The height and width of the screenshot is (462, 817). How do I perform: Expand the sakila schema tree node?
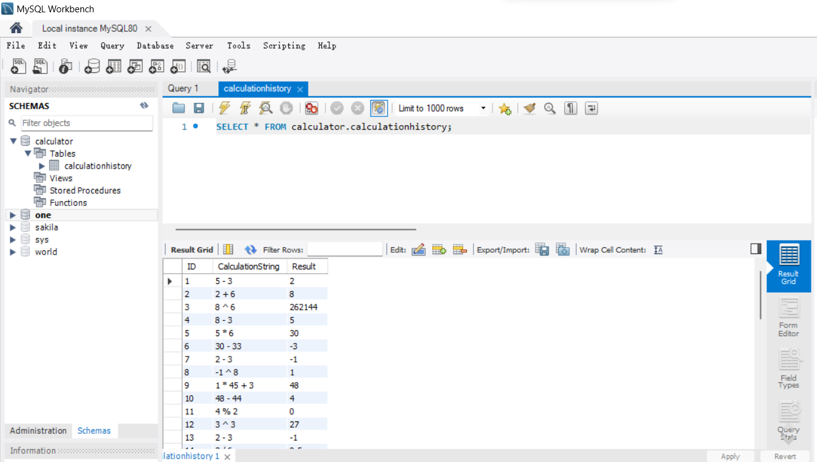13,228
